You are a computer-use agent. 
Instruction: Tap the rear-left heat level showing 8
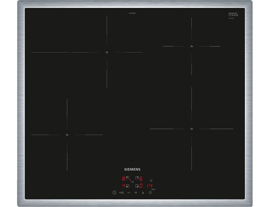pyautogui.click(x=124, y=178)
